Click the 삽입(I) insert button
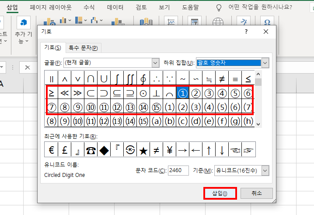Image resolution: width=314 pixels, height=215 pixels. (220, 194)
